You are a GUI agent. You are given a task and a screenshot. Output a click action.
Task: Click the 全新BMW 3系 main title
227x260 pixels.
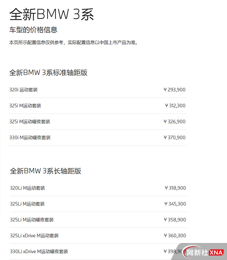[52, 14]
